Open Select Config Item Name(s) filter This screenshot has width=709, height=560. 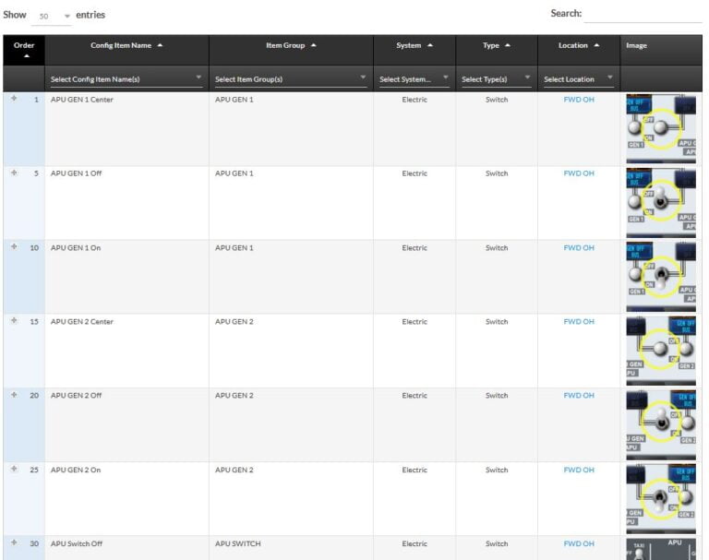126,78
